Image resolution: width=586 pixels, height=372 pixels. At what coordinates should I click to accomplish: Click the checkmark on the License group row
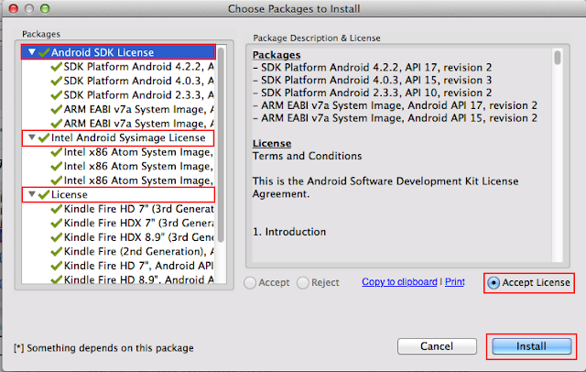pos(44,195)
